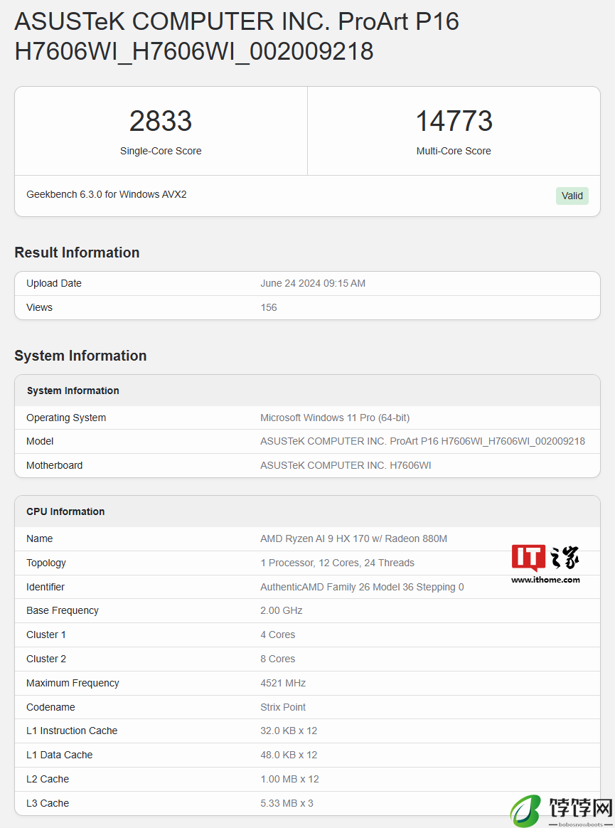
Task: Click the Base Frequency label
Action: coord(63,610)
